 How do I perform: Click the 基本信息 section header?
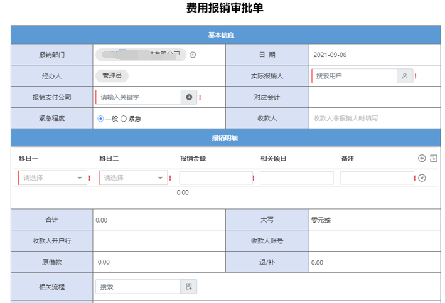tap(225, 35)
